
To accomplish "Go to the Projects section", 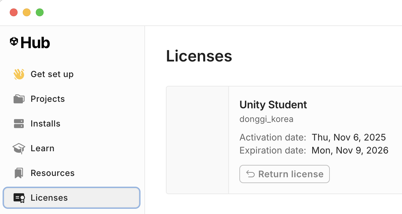I will pos(47,99).
